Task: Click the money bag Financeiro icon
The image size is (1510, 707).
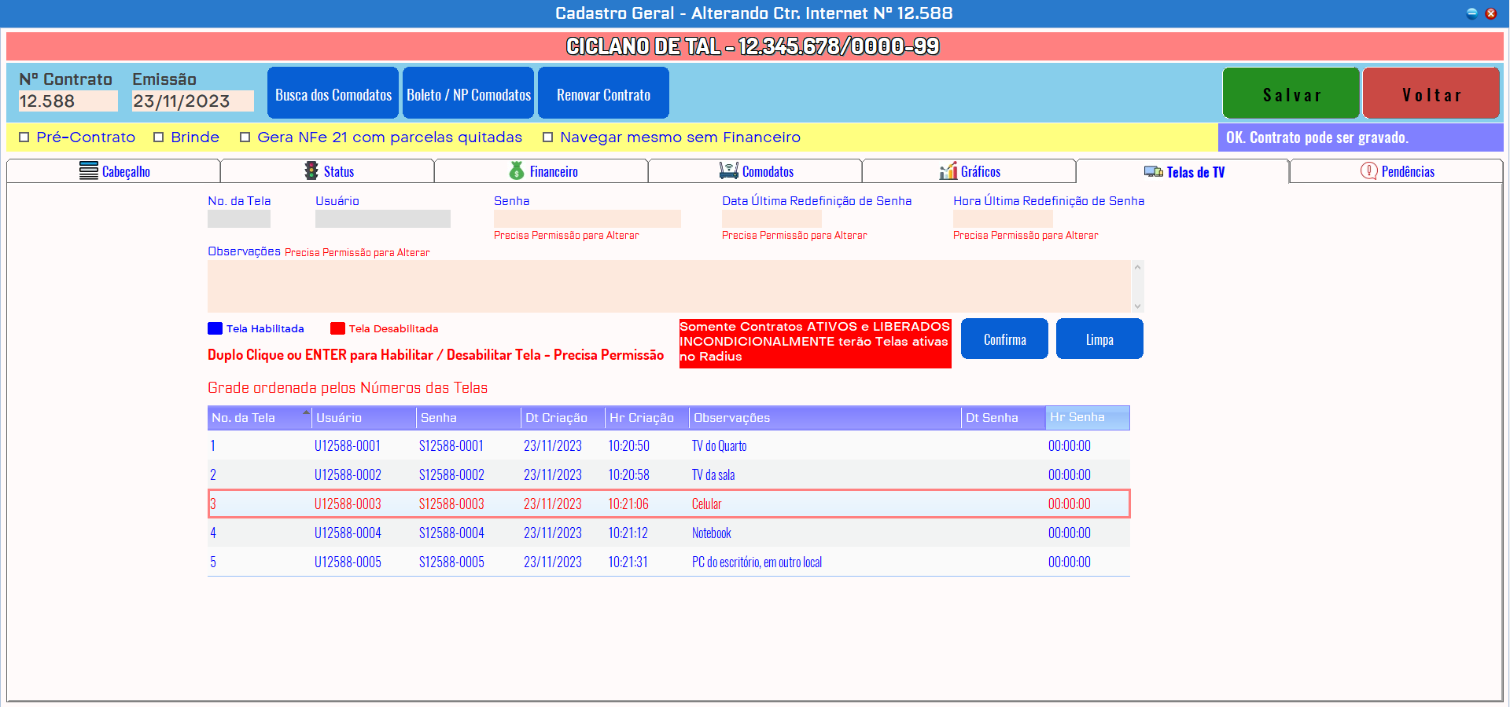Action: [517, 171]
